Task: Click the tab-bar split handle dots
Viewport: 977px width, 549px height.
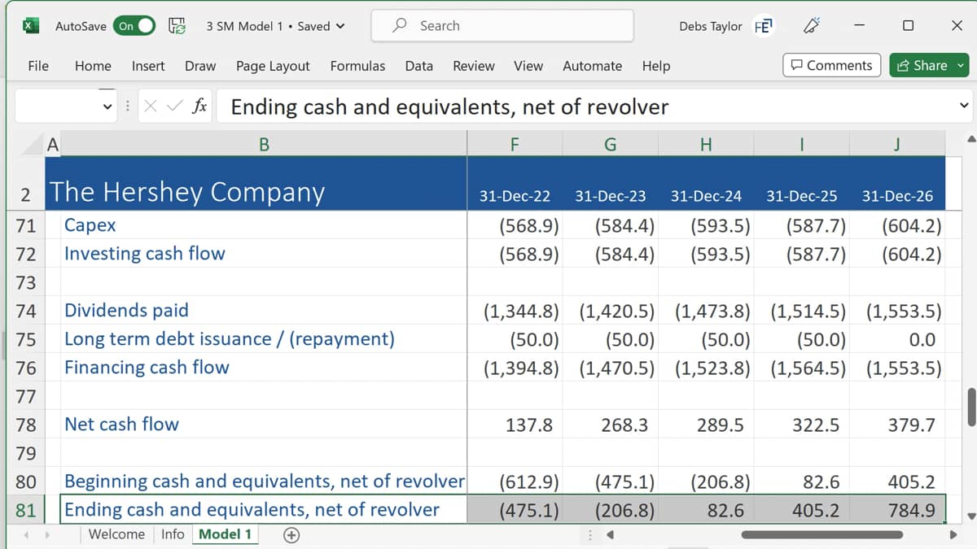Action: click(x=591, y=534)
